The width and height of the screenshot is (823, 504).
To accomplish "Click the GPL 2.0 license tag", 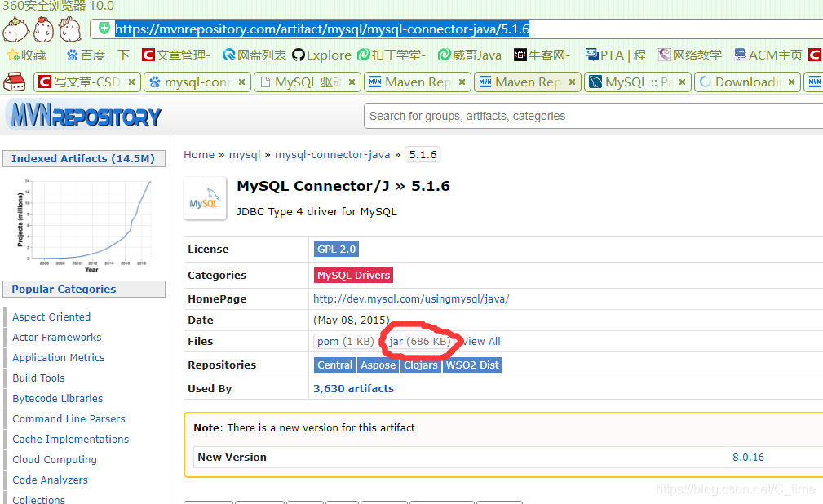I will point(336,249).
